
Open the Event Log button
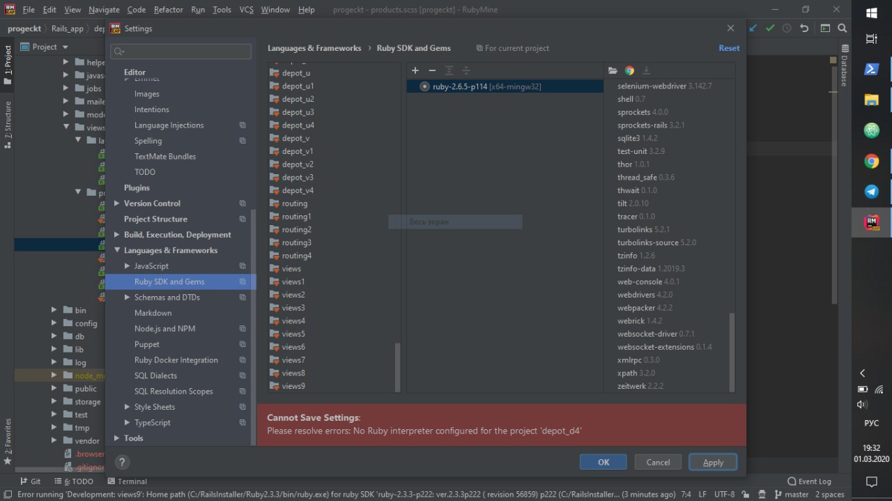809,481
